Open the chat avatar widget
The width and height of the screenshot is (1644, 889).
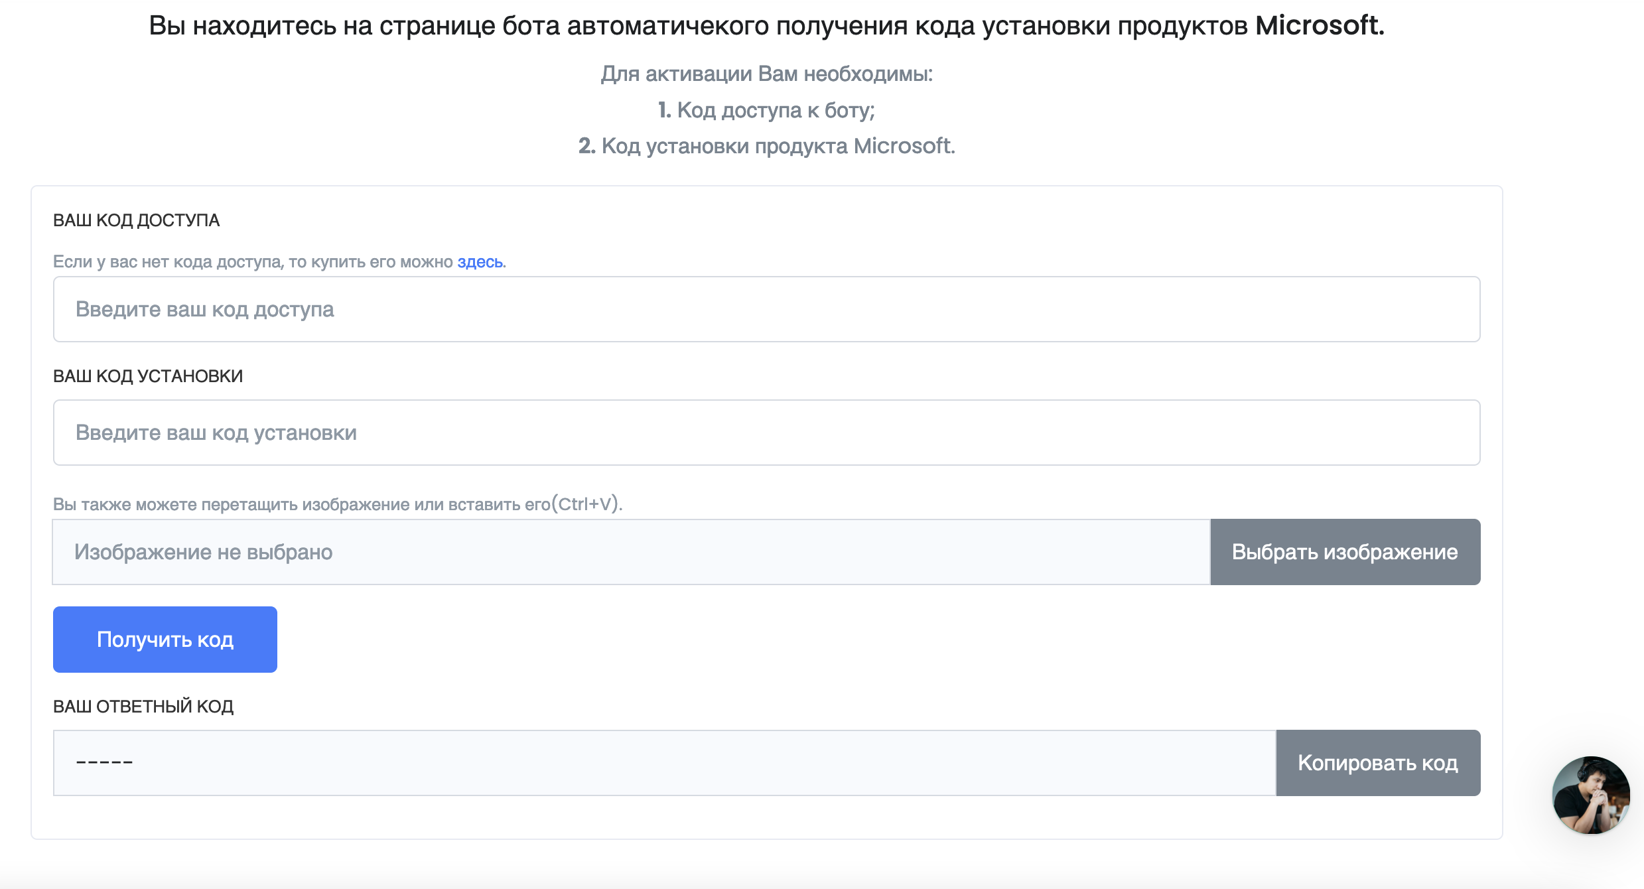click(x=1591, y=795)
